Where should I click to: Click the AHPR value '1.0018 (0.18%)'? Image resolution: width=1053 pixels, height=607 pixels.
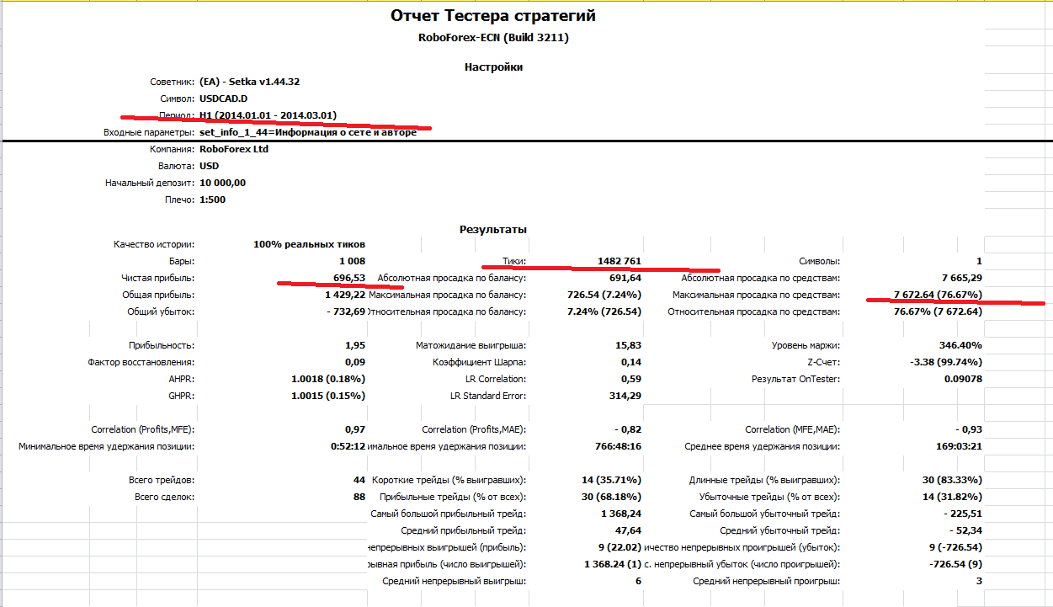(328, 379)
